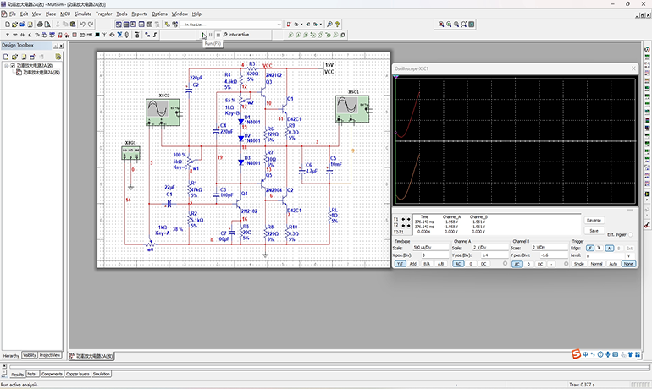This screenshot has height=389, width=652.
Task: Click the Find magnifier icon in toolbar
Action: [329, 25]
